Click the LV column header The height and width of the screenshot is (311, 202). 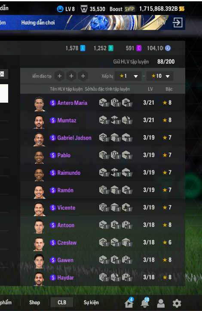click(x=150, y=89)
